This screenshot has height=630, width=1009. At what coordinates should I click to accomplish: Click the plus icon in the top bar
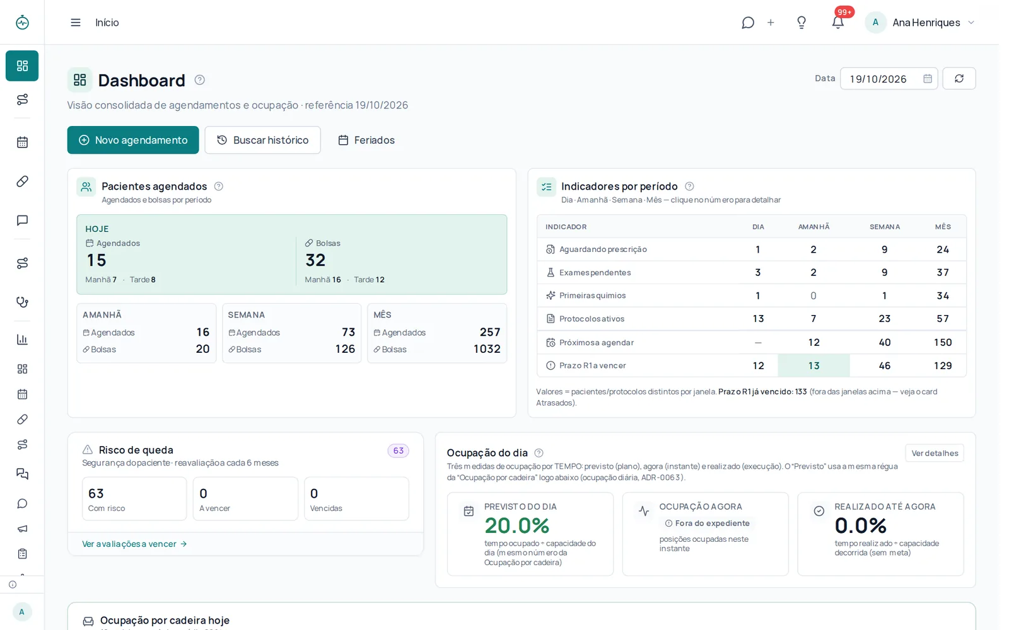pyautogui.click(x=771, y=23)
